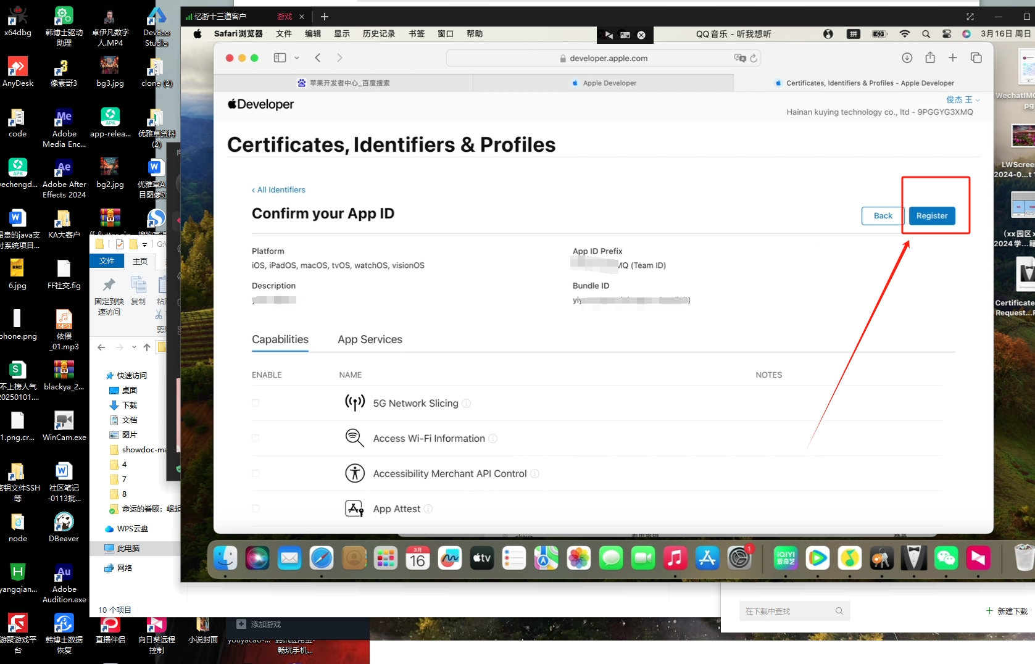Click the developer.apple.com address bar

[604, 58]
